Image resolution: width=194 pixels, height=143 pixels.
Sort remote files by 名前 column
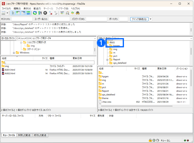(112, 69)
